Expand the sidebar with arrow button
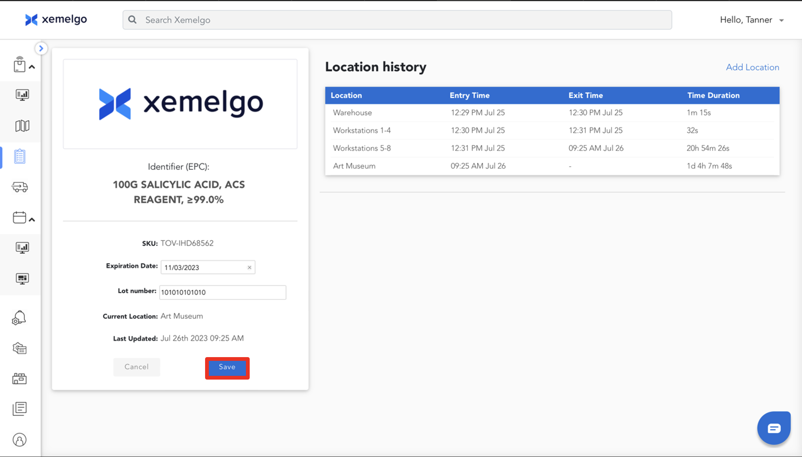 (41, 48)
